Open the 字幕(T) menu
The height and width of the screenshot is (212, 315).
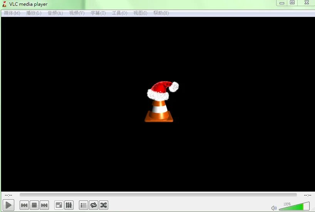point(98,13)
